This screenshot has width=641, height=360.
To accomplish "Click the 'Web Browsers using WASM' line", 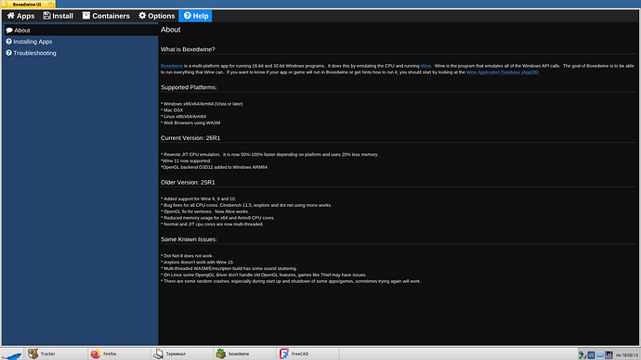I will click(190, 122).
